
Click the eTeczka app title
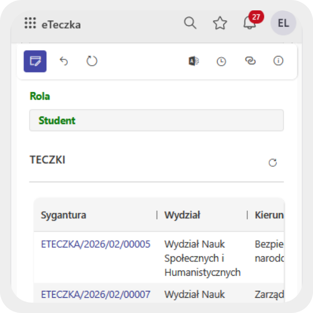pyautogui.click(x=61, y=24)
